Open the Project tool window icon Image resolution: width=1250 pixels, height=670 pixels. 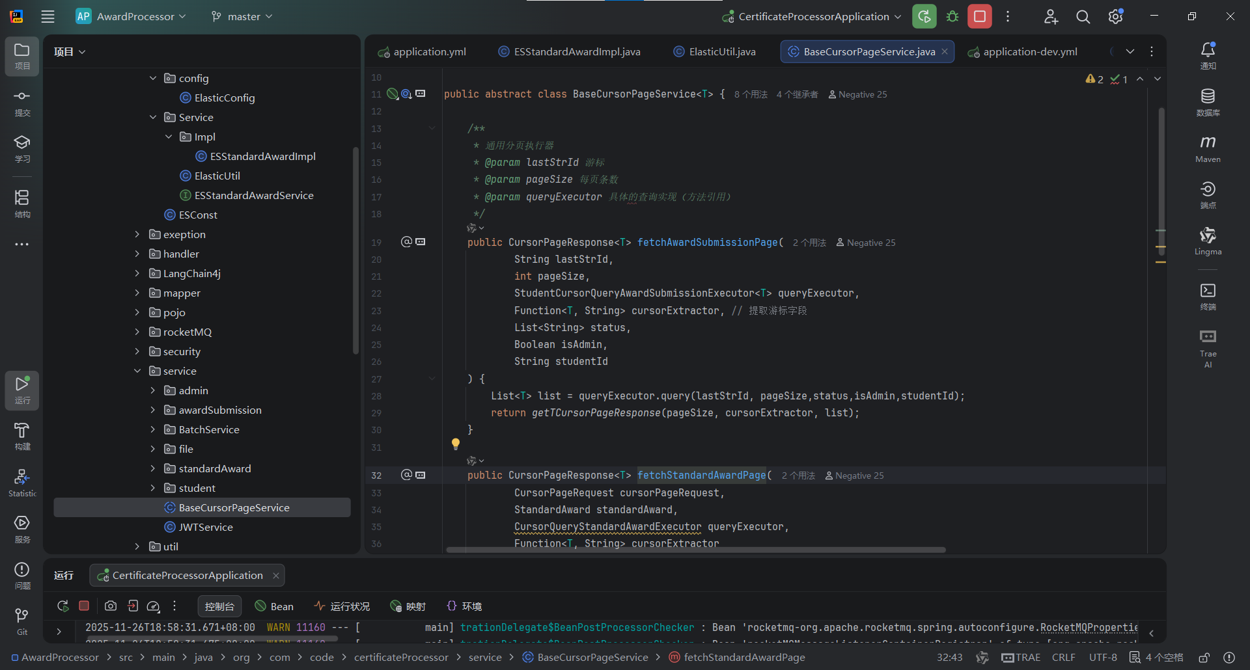click(22, 57)
